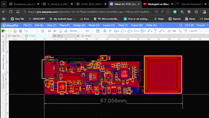Viewport: 209px width, 118px height.
Task: Open the File (F) menu
Action: 27,25
